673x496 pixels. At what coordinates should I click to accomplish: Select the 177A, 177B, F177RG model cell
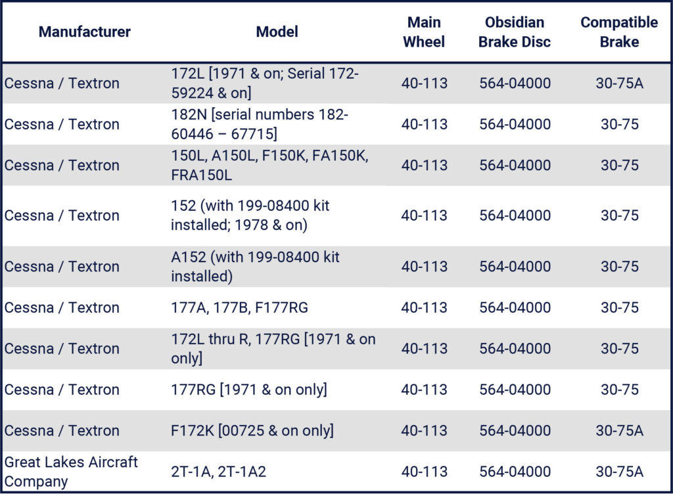239,307
